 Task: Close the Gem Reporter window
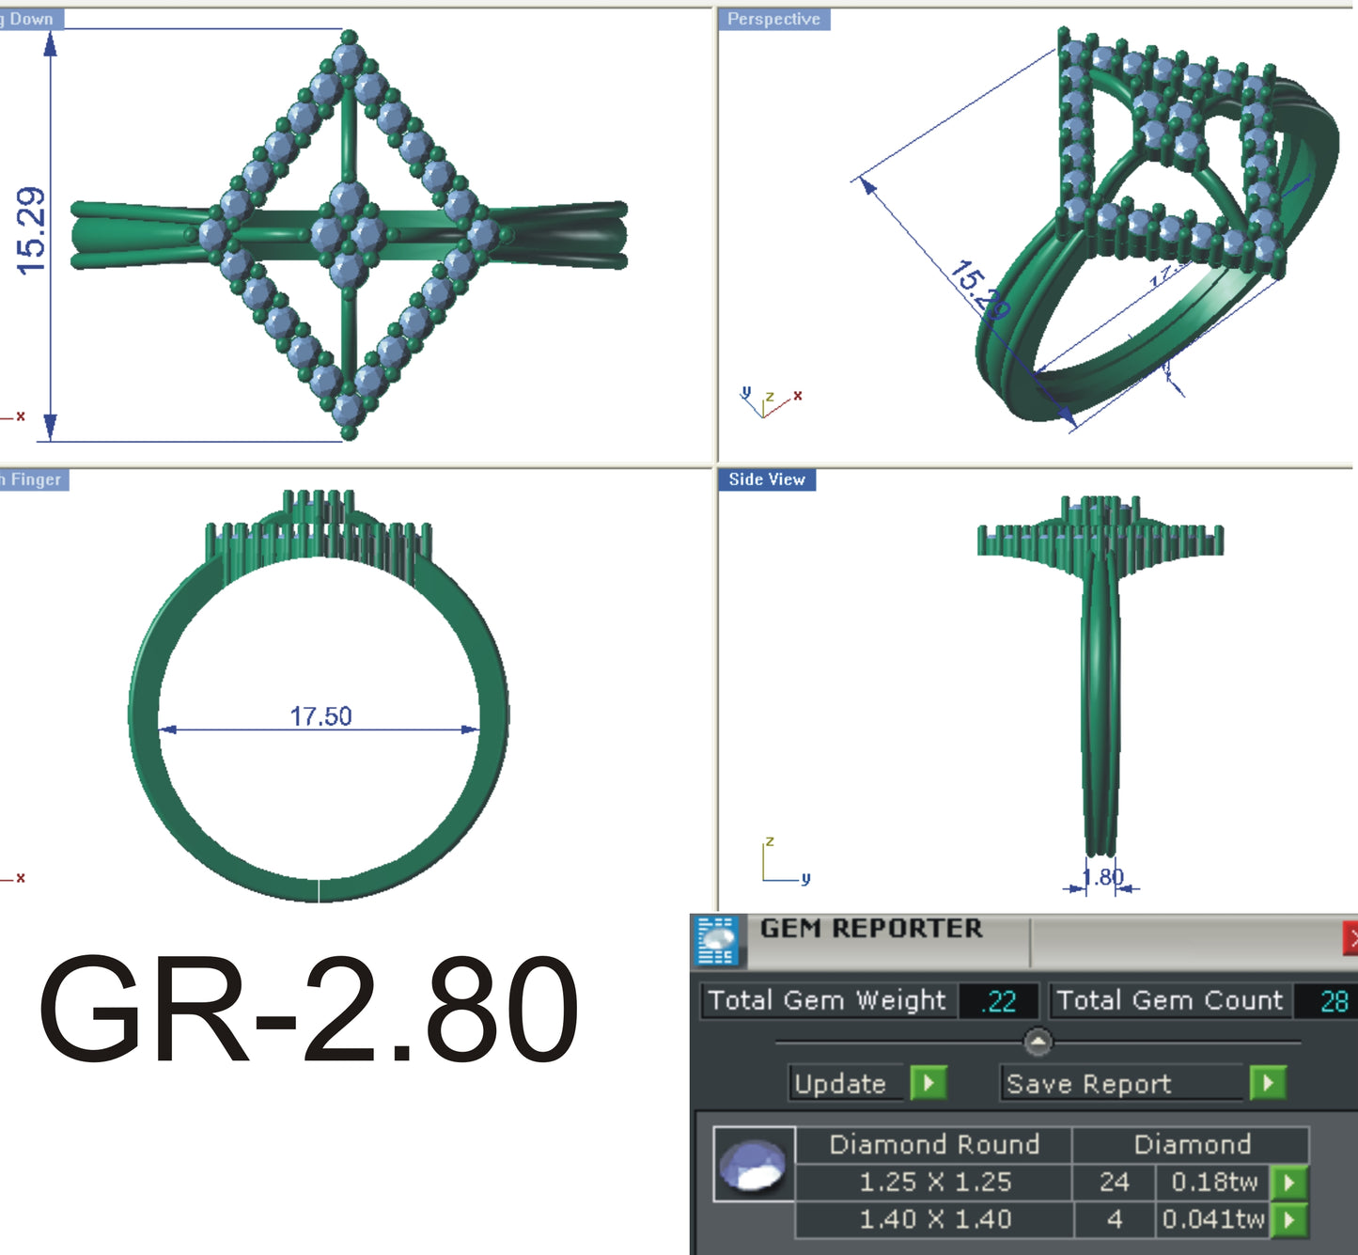pos(1351,937)
